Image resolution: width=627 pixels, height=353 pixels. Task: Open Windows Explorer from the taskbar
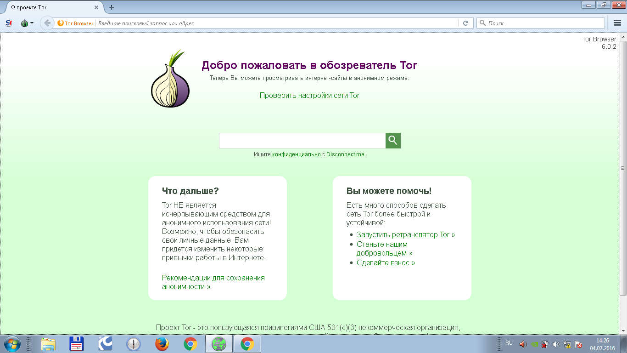[48, 344]
